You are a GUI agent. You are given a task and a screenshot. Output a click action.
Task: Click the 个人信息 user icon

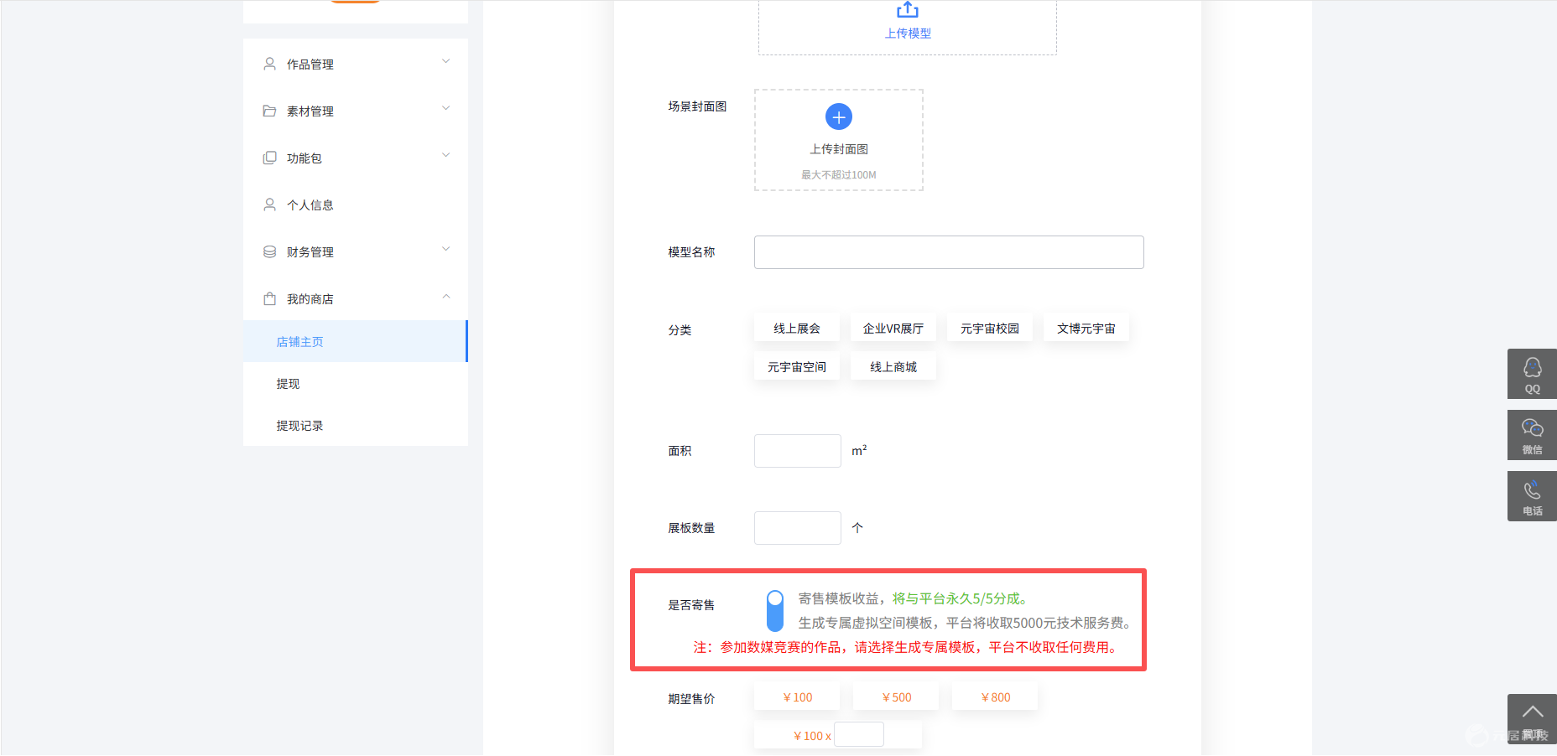coord(269,205)
